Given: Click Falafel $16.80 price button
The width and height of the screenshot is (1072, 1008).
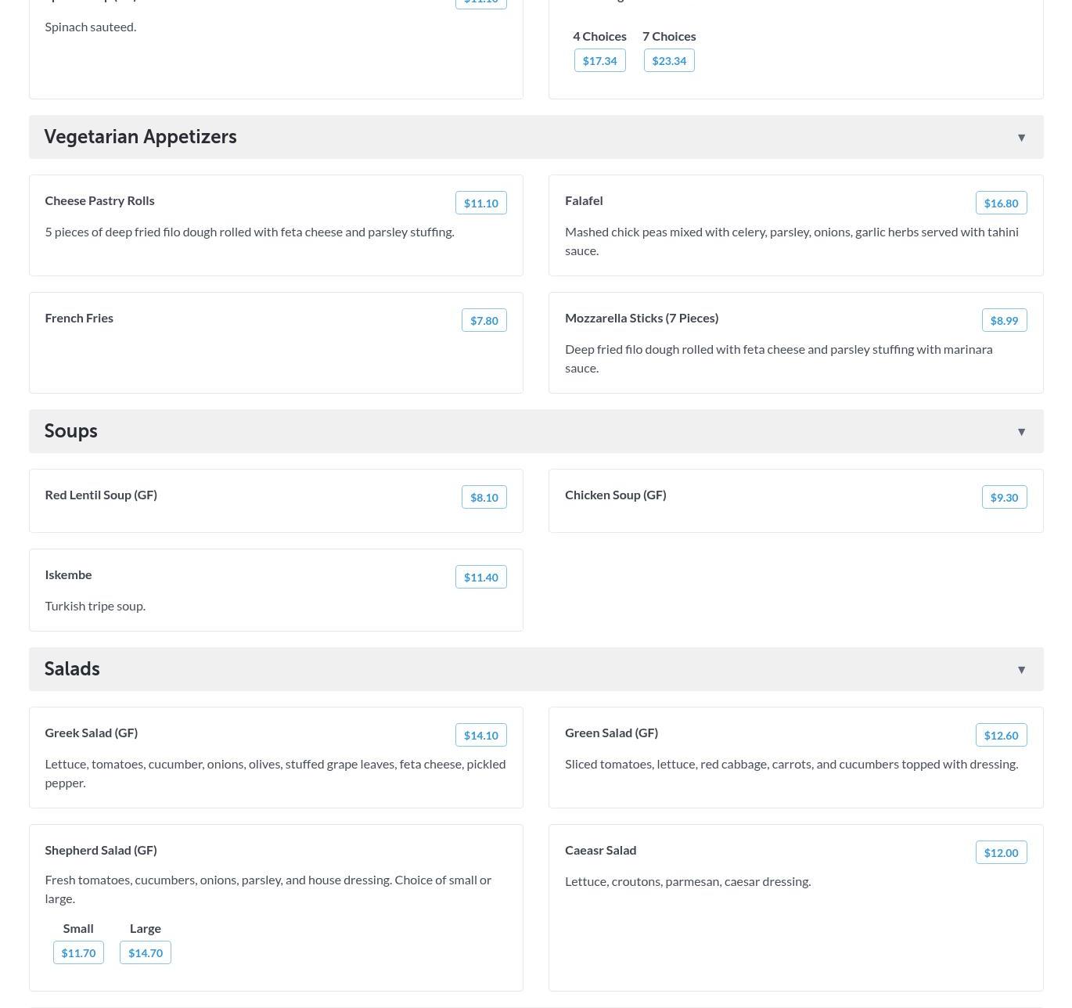Looking at the screenshot, I should (1001, 203).
